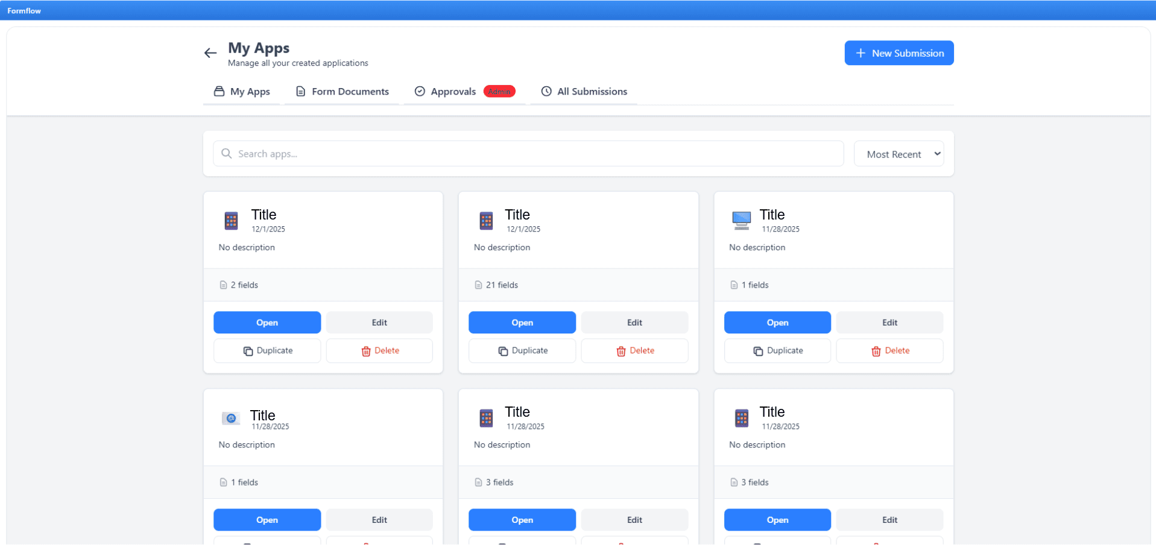Click the plus icon in New Submission
The image size is (1156, 547).
[x=861, y=53]
